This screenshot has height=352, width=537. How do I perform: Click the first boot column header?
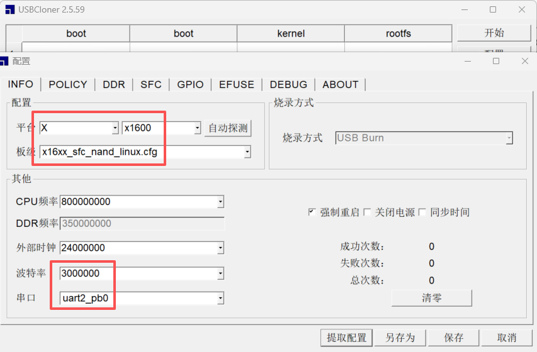[x=76, y=33]
